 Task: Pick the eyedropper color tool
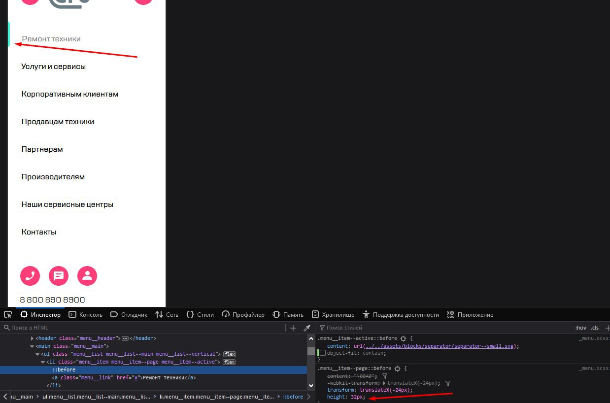click(x=306, y=328)
